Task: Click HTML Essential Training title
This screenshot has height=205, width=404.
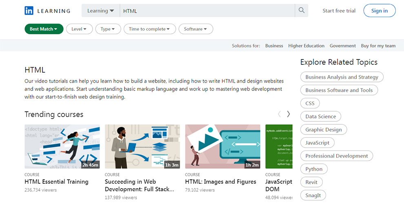Action: click(x=56, y=182)
